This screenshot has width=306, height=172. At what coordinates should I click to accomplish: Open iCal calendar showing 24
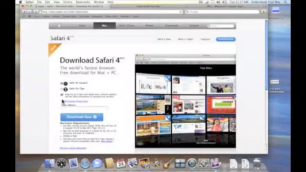[121, 163]
